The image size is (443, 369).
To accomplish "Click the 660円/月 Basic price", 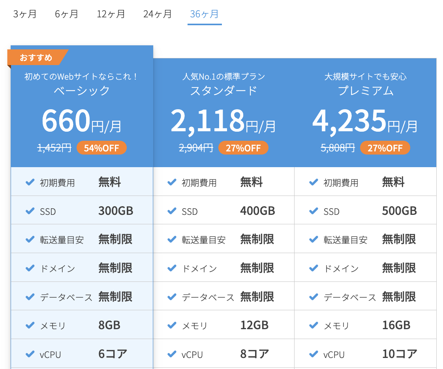I will [82, 121].
